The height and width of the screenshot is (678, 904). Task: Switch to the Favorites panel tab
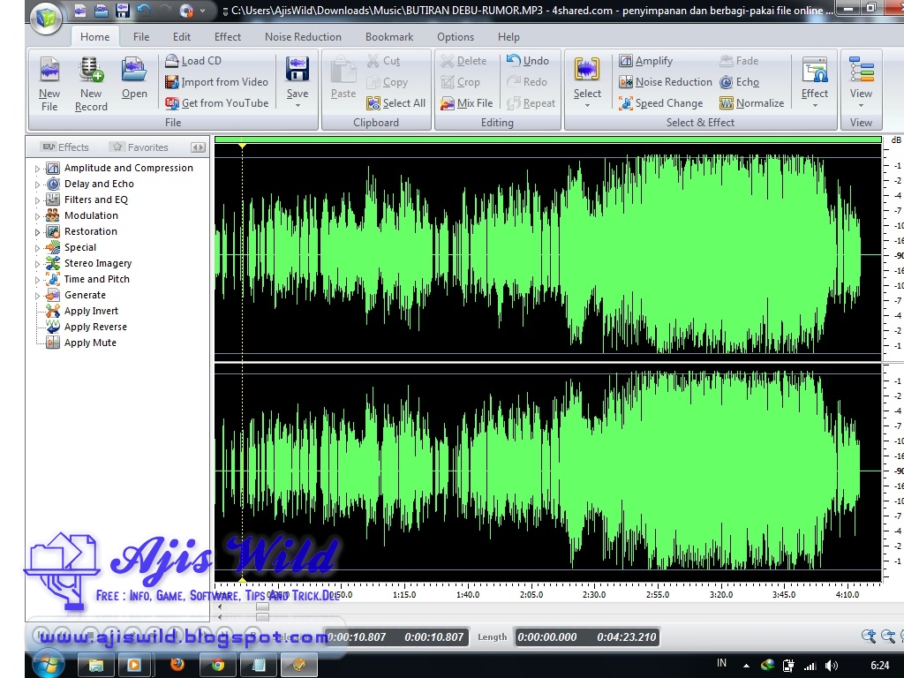pyautogui.click(x=139, y=147)
